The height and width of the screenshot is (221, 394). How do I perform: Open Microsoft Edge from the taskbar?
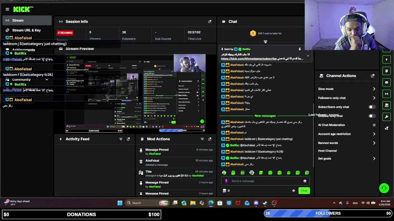click(x=211, y=203)
